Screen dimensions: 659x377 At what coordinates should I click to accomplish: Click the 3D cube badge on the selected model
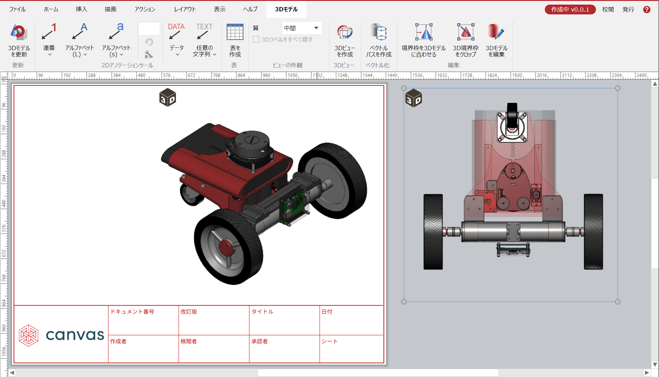tap(414, 98)
